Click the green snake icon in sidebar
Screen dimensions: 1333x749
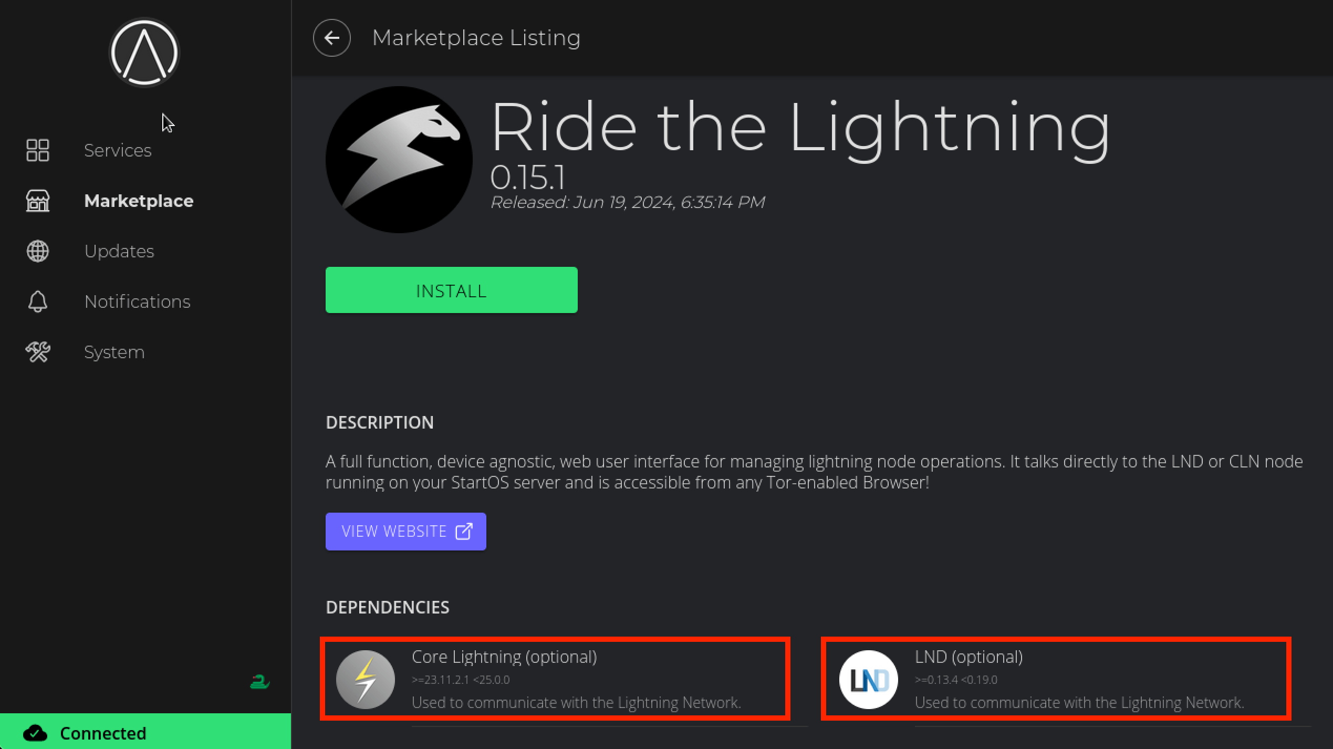259,682
